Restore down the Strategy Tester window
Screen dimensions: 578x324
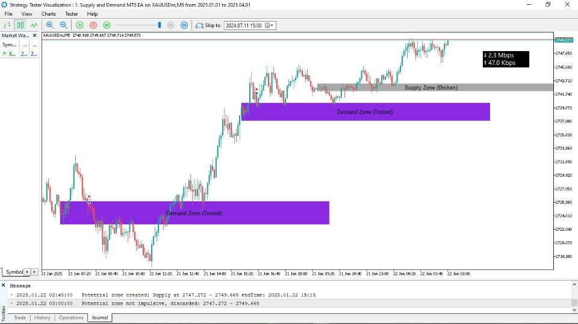tap(548, 4)
